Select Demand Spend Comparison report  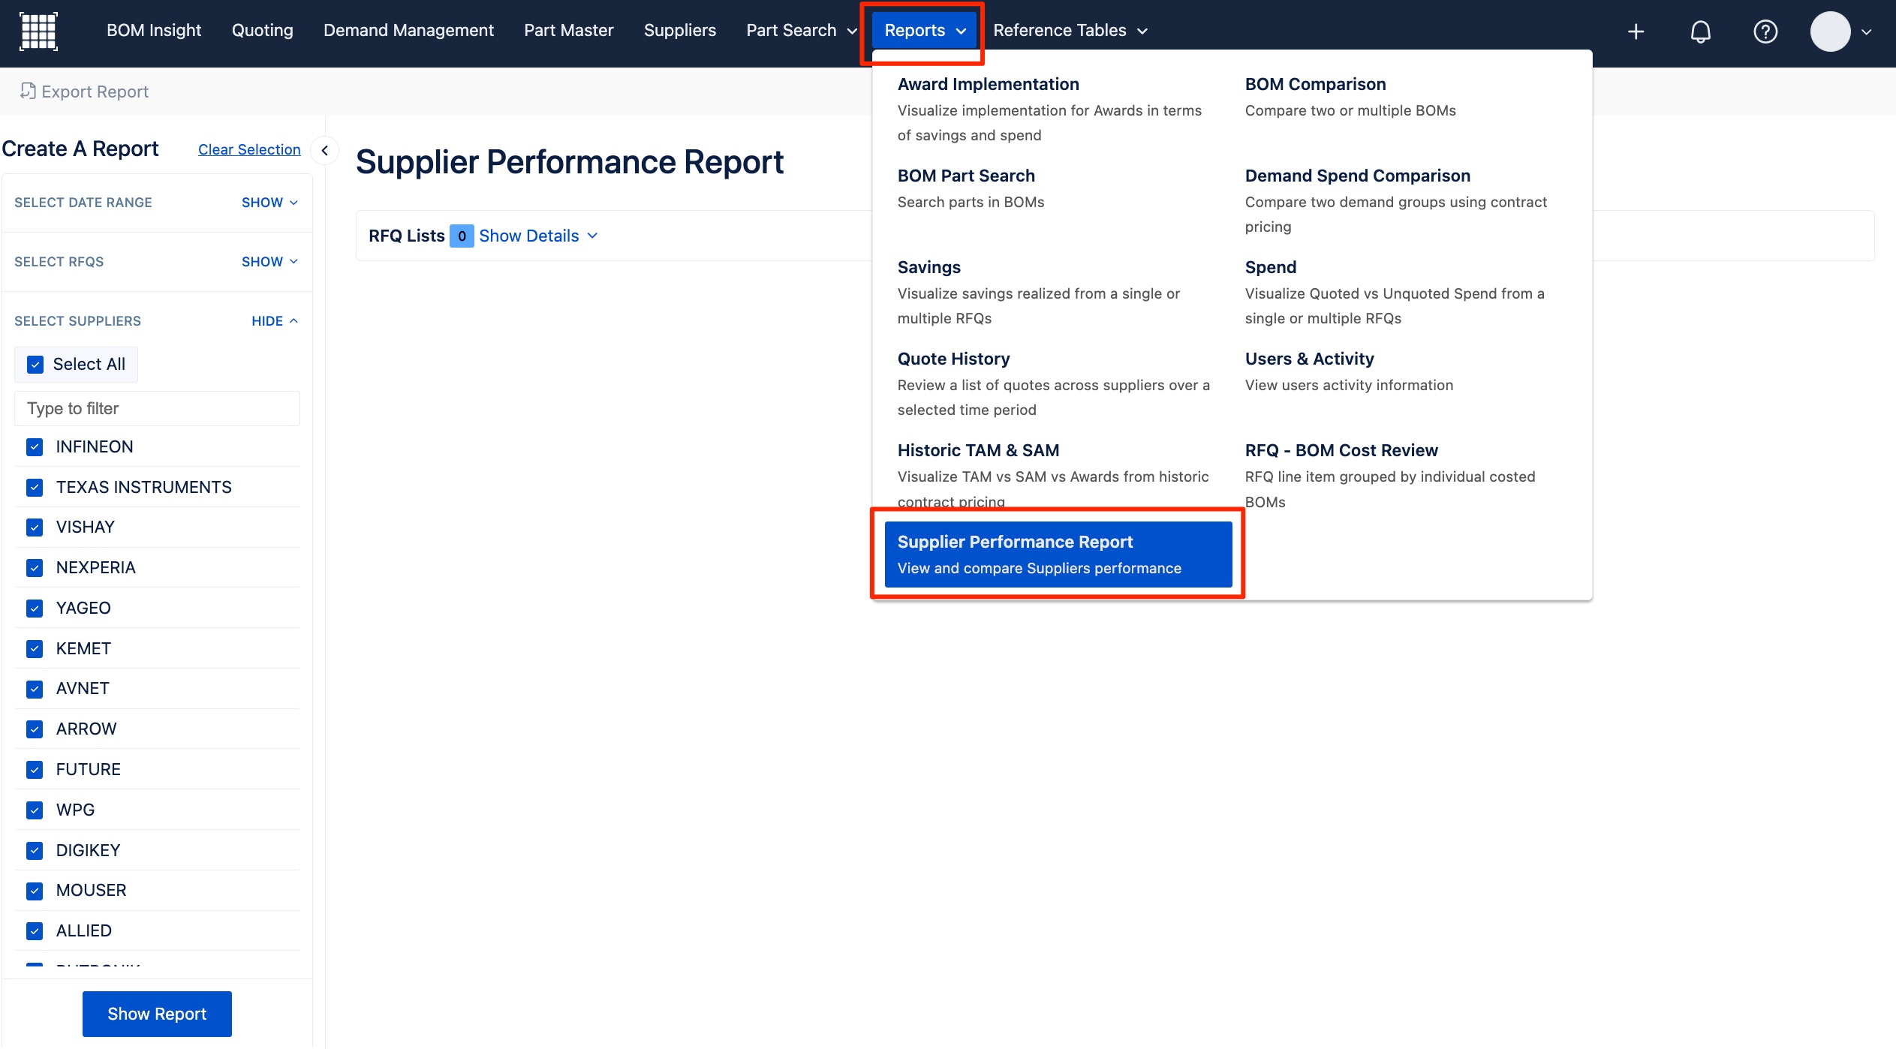click(x=1405, y=201)
